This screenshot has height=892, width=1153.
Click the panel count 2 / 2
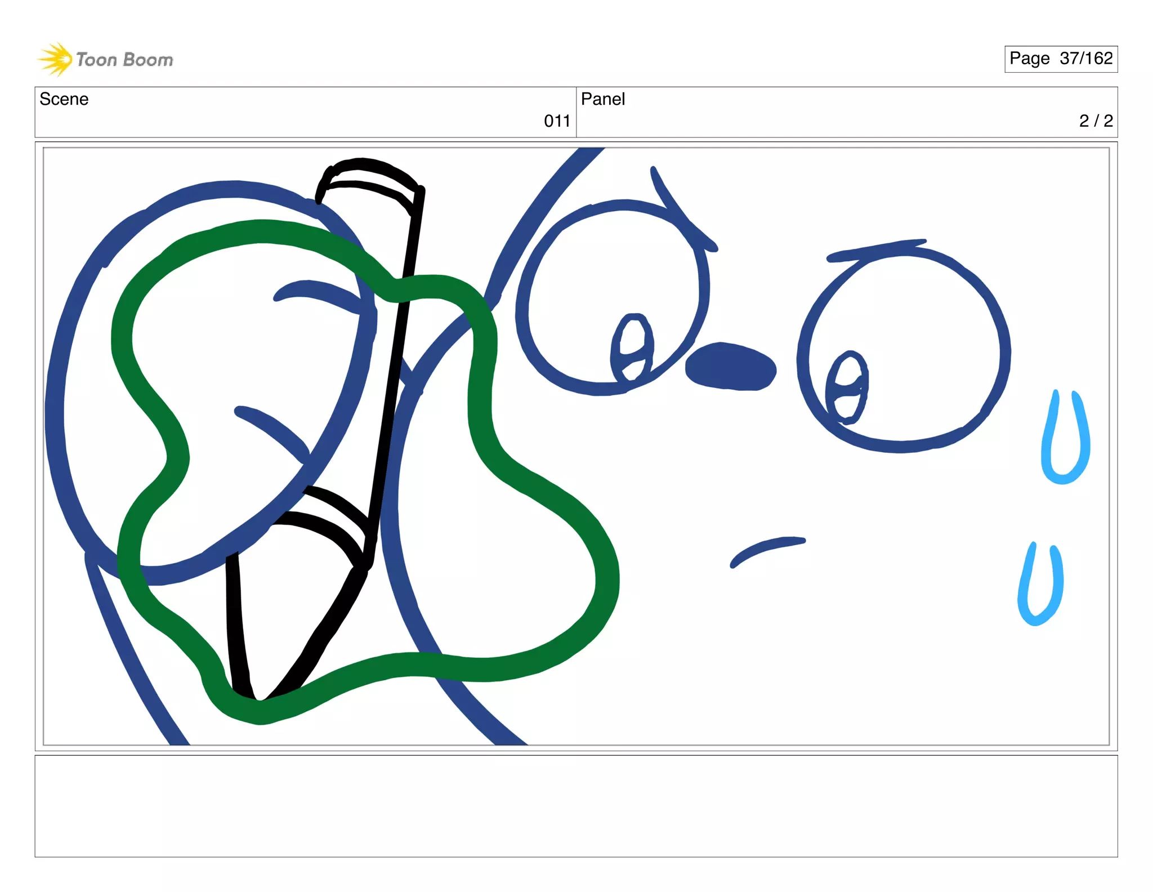pyautogui.click(x=1096, y=121)
